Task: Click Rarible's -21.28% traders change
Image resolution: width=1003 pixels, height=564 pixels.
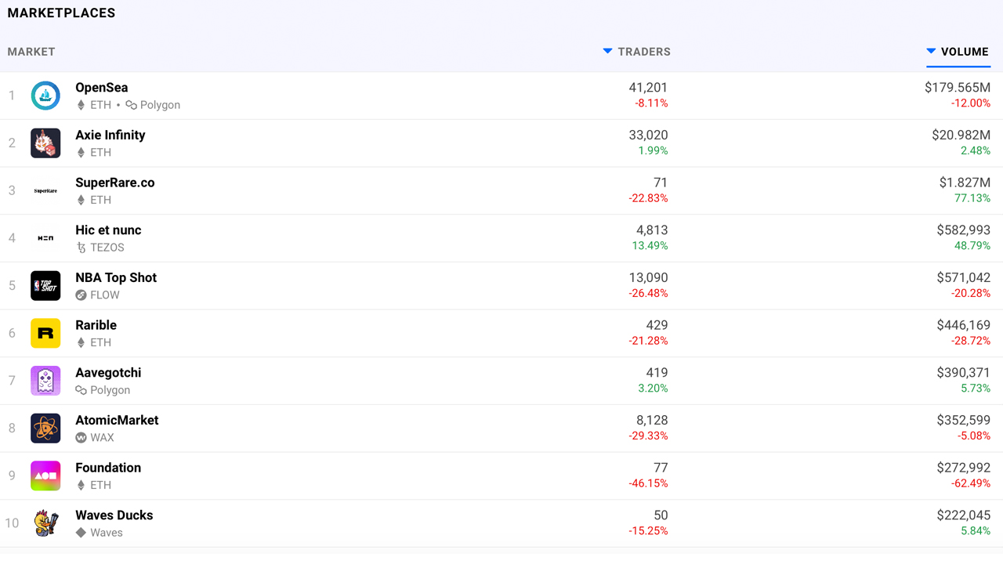Action: 648,341
